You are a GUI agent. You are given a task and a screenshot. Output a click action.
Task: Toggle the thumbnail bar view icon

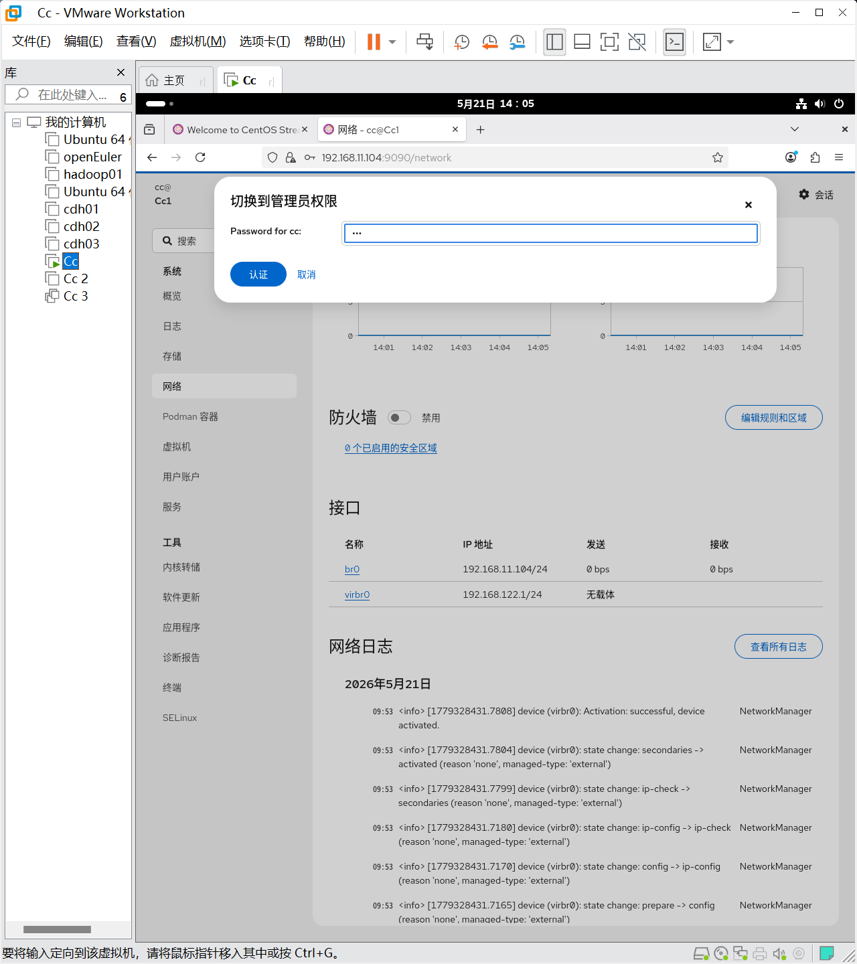click(x=582, y=42)
